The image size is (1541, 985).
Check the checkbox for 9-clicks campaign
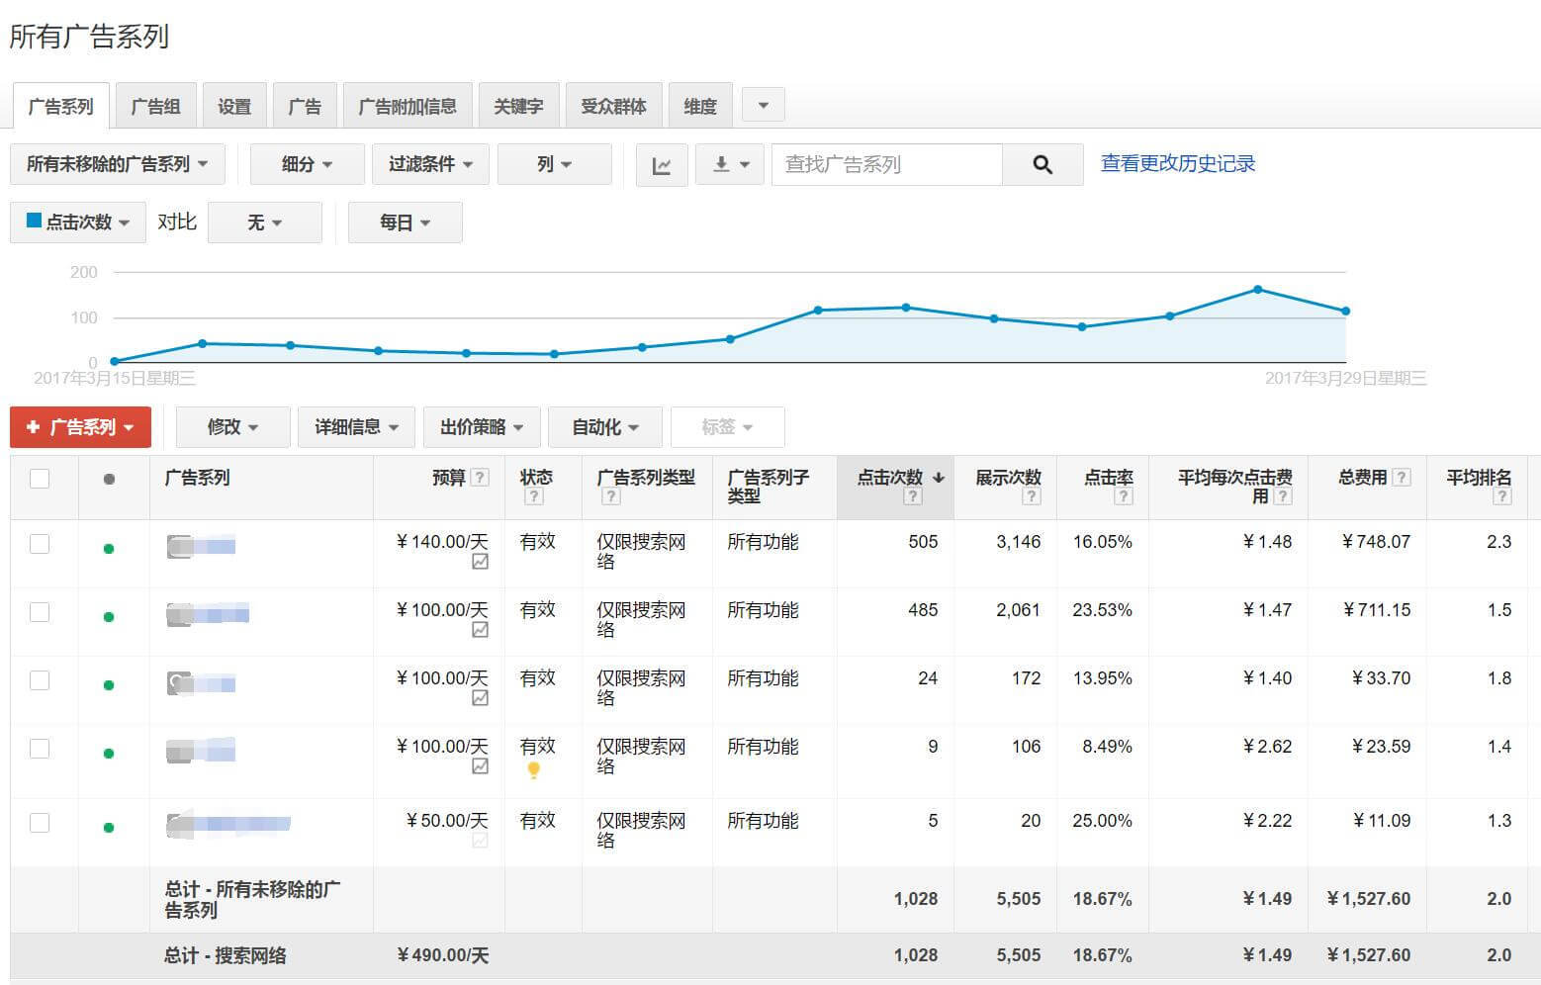pos(40,749)
